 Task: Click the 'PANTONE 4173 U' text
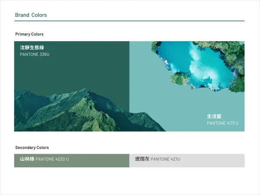[x=223, y=123]
